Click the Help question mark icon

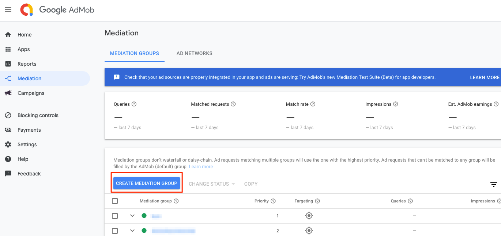coord(8,159)
